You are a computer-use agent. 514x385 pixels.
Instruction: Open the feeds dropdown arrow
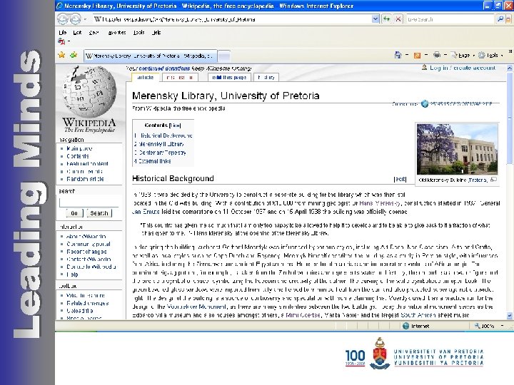pyautogui.click(x=425, y=55)
